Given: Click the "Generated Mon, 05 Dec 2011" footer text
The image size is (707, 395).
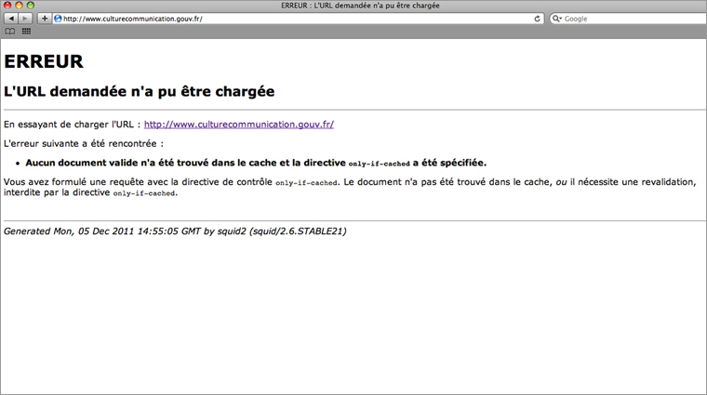Looking at the screenshot, I should point(175,231).
